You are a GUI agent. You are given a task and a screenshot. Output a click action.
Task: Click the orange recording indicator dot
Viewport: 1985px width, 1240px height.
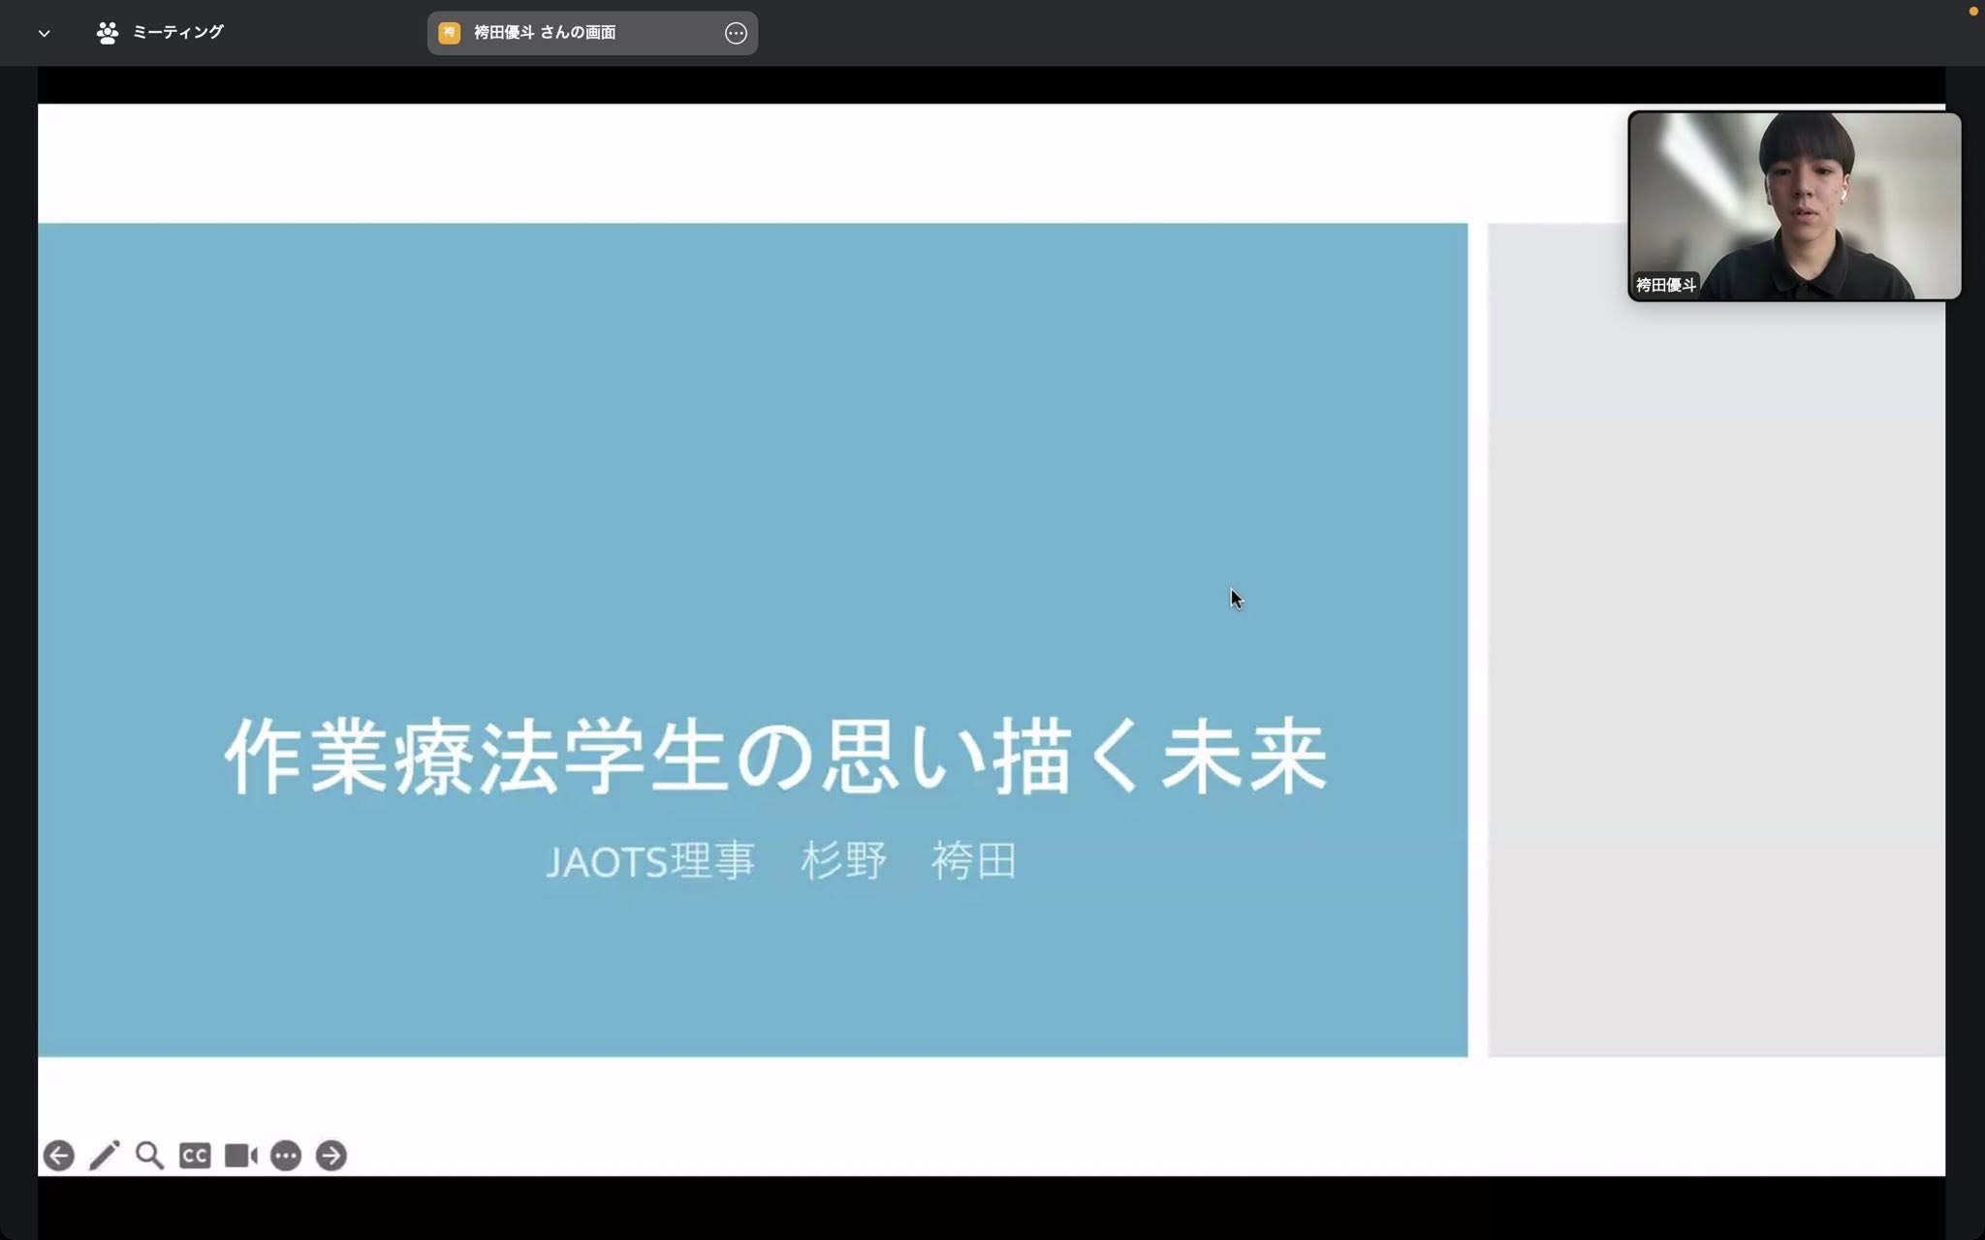(1972, 12)
